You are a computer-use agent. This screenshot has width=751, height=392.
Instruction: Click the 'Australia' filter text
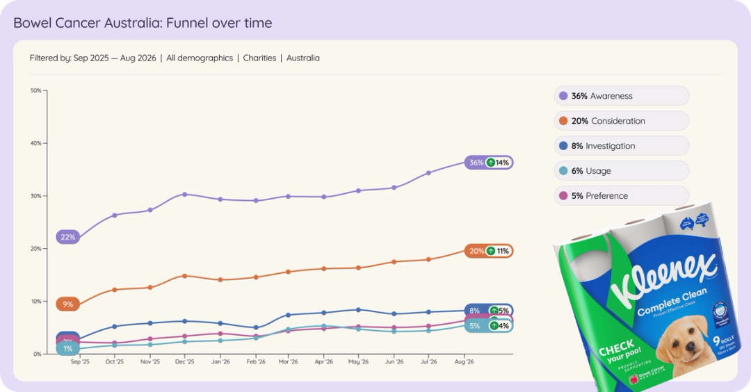303,58
